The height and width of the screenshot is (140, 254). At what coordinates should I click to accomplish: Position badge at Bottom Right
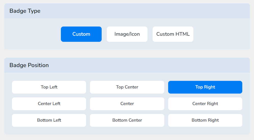(205, 120)
